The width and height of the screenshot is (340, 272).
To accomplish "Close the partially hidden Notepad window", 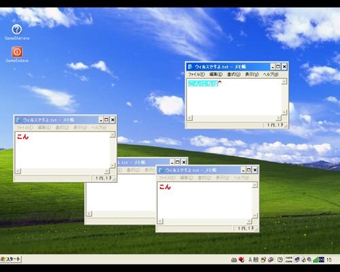I will pyautogui.click(x=184, y=162).
